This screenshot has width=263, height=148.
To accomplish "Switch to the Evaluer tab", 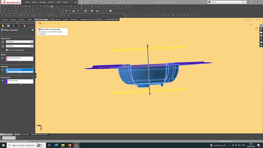I will click(x=66, y=19).
